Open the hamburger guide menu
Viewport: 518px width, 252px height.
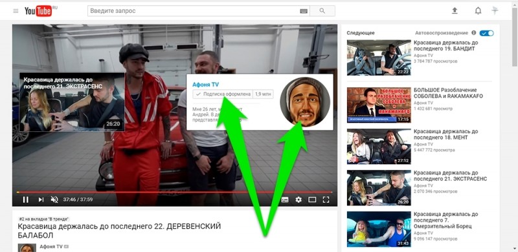16,11
